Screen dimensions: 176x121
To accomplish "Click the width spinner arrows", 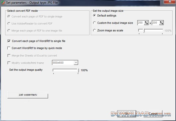I will [x=146, y=23].
